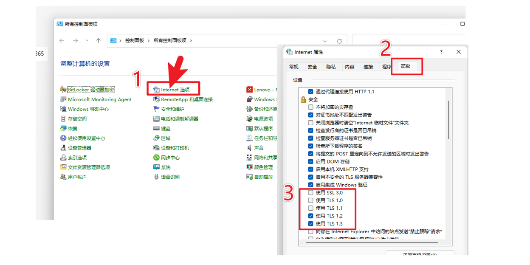Open 键盘 settings icon
The width and height of the screenshot is (530, 265).
(156, 129)
